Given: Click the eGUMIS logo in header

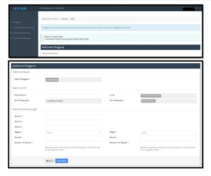Looking at the screenshot, I should coord(20,9).
